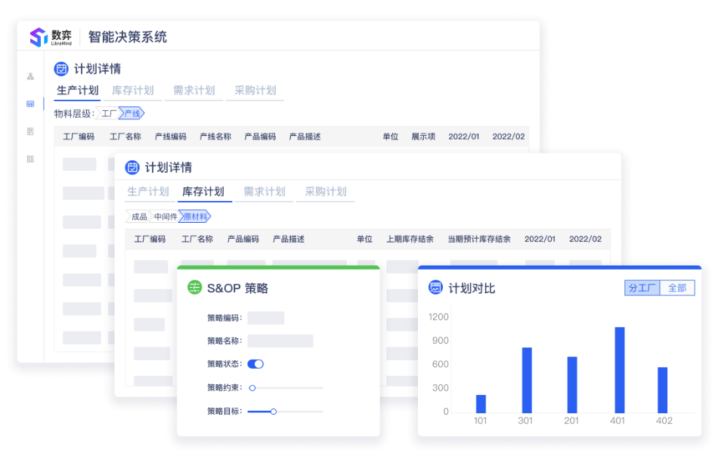Screen dimensions: 721x469
Task: Switch to 需求计划 tab in front panel
Action: point(264,192)
